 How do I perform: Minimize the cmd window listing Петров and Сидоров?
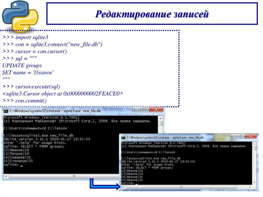137,110
